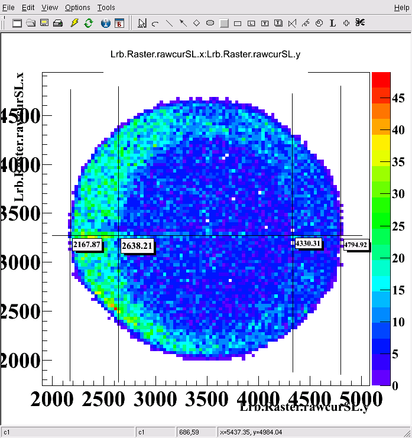Click the red top of color palette
The height and width of the screenshot is (438, 412).
click(381, 79)
